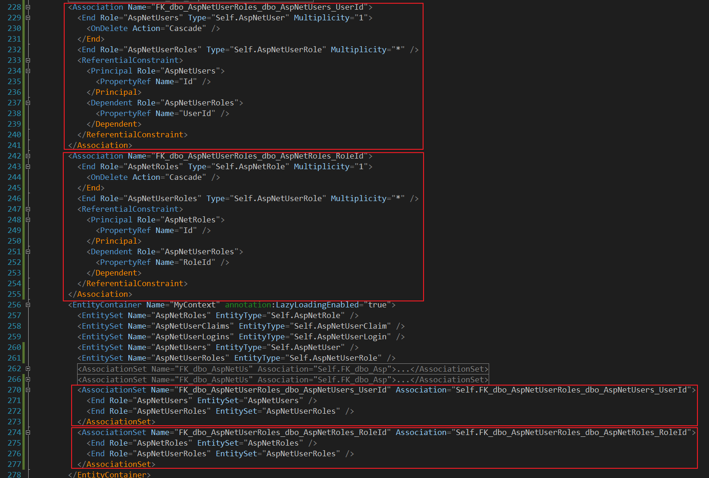
Task: Click the closing ReferentialConstraint tag on line 240
Action: pos(133,135)
